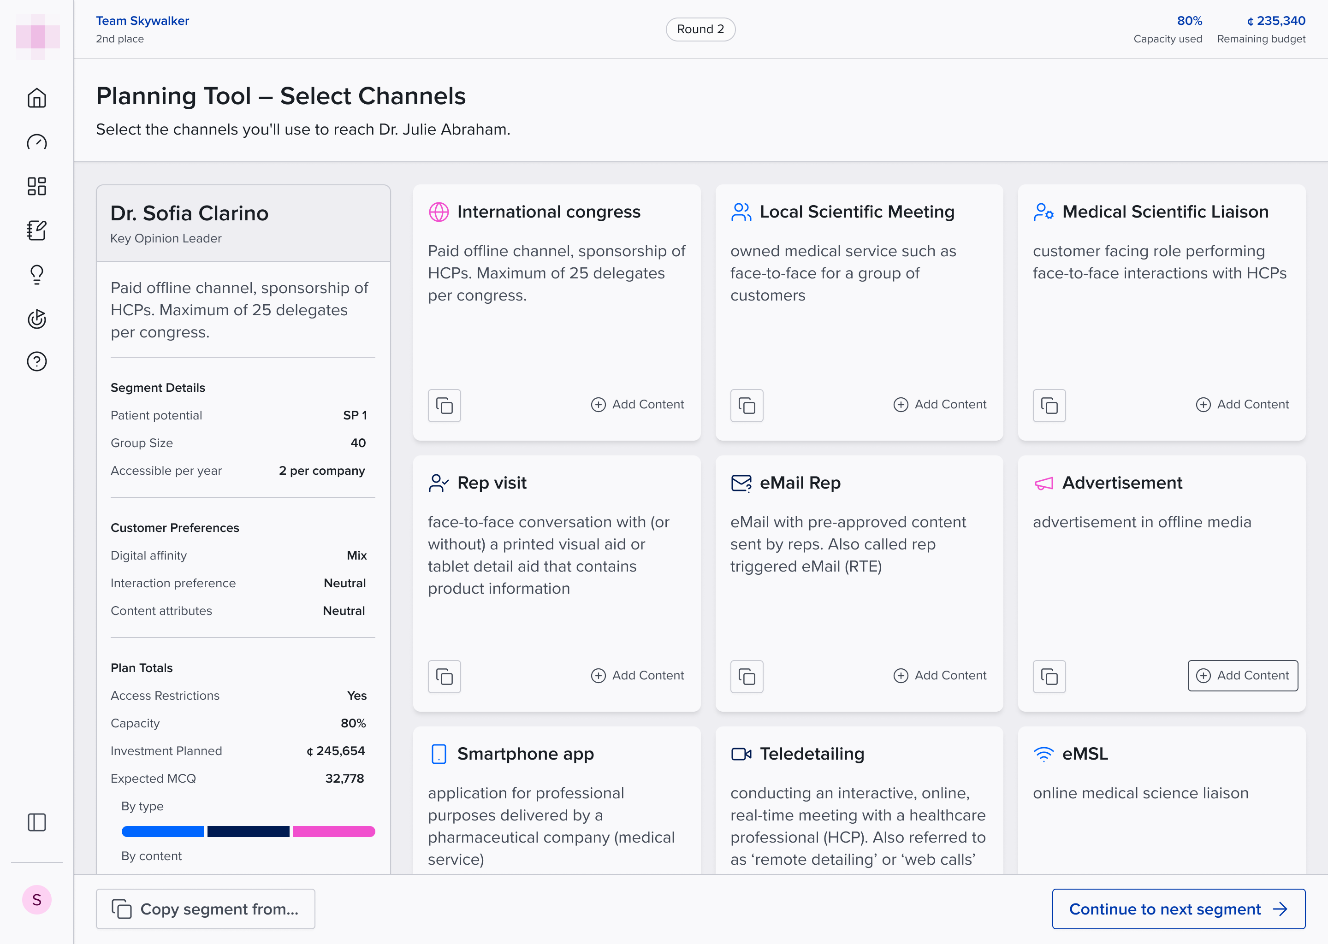Viewport: 1328px width, 944px height.
Task: Add Content to International congress
Action: click(x=637, y=405)
